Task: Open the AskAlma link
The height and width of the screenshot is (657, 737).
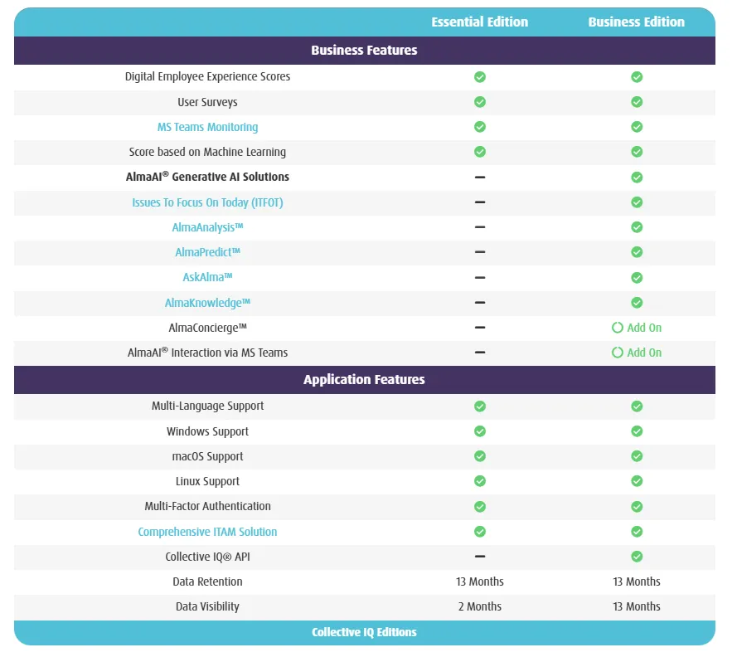Action: pyautogui.click(x=207, y=277)
